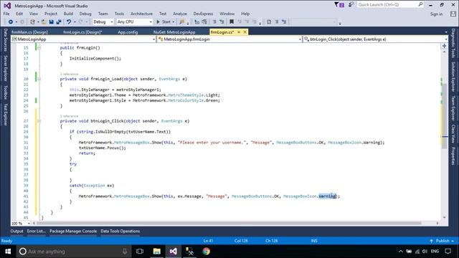Open the 100 % zoom level dropdown
This screenshot has height=258, width=459.
(21, 224)
